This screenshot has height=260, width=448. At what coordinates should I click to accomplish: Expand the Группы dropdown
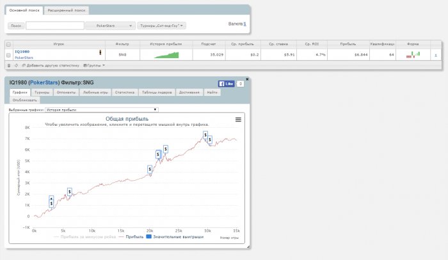click(94, 66)
